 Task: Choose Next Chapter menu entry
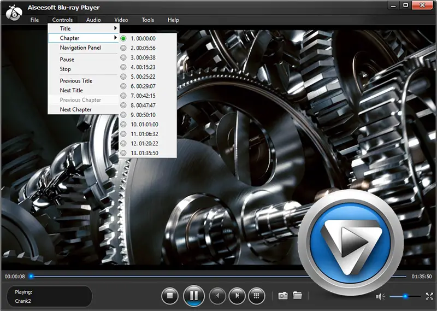pos(84,109)
